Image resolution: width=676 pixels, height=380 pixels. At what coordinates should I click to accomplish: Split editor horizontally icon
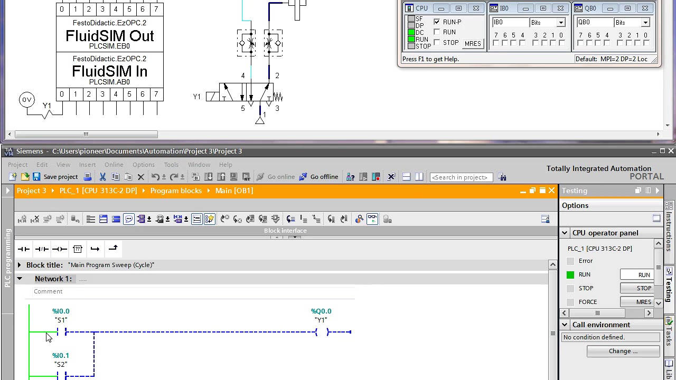pyautogui.click(x=406, y=177)
